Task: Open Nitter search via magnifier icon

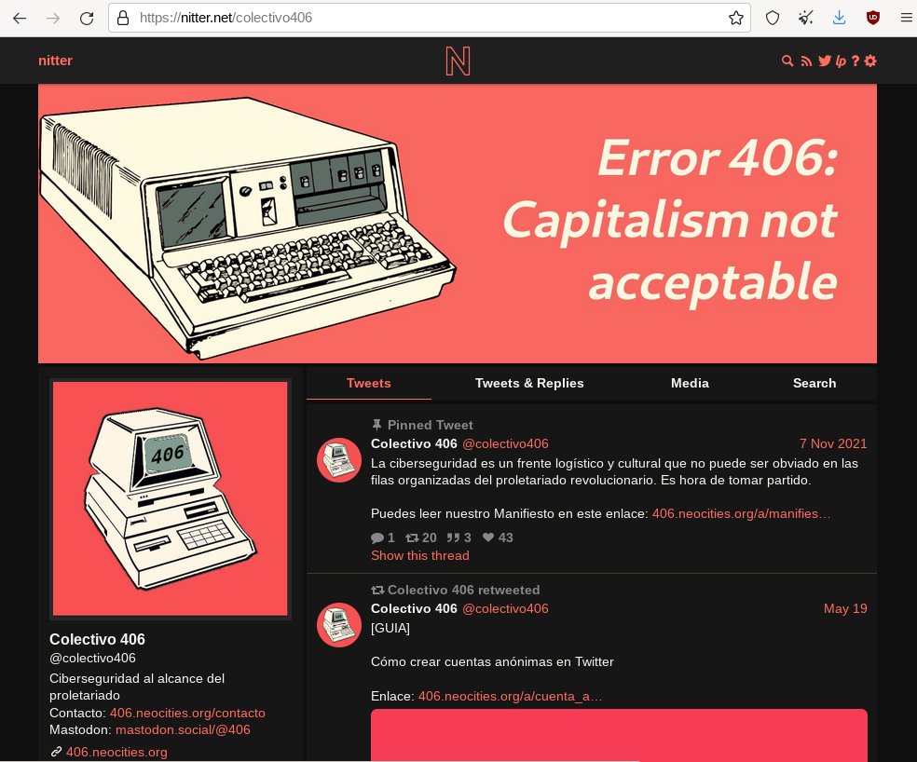Action: [x=787, y=61]
